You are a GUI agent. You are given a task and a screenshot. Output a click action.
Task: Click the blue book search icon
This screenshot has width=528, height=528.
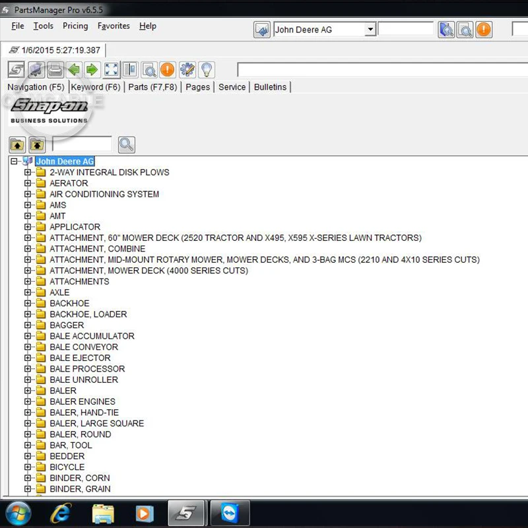click(446, 30)
